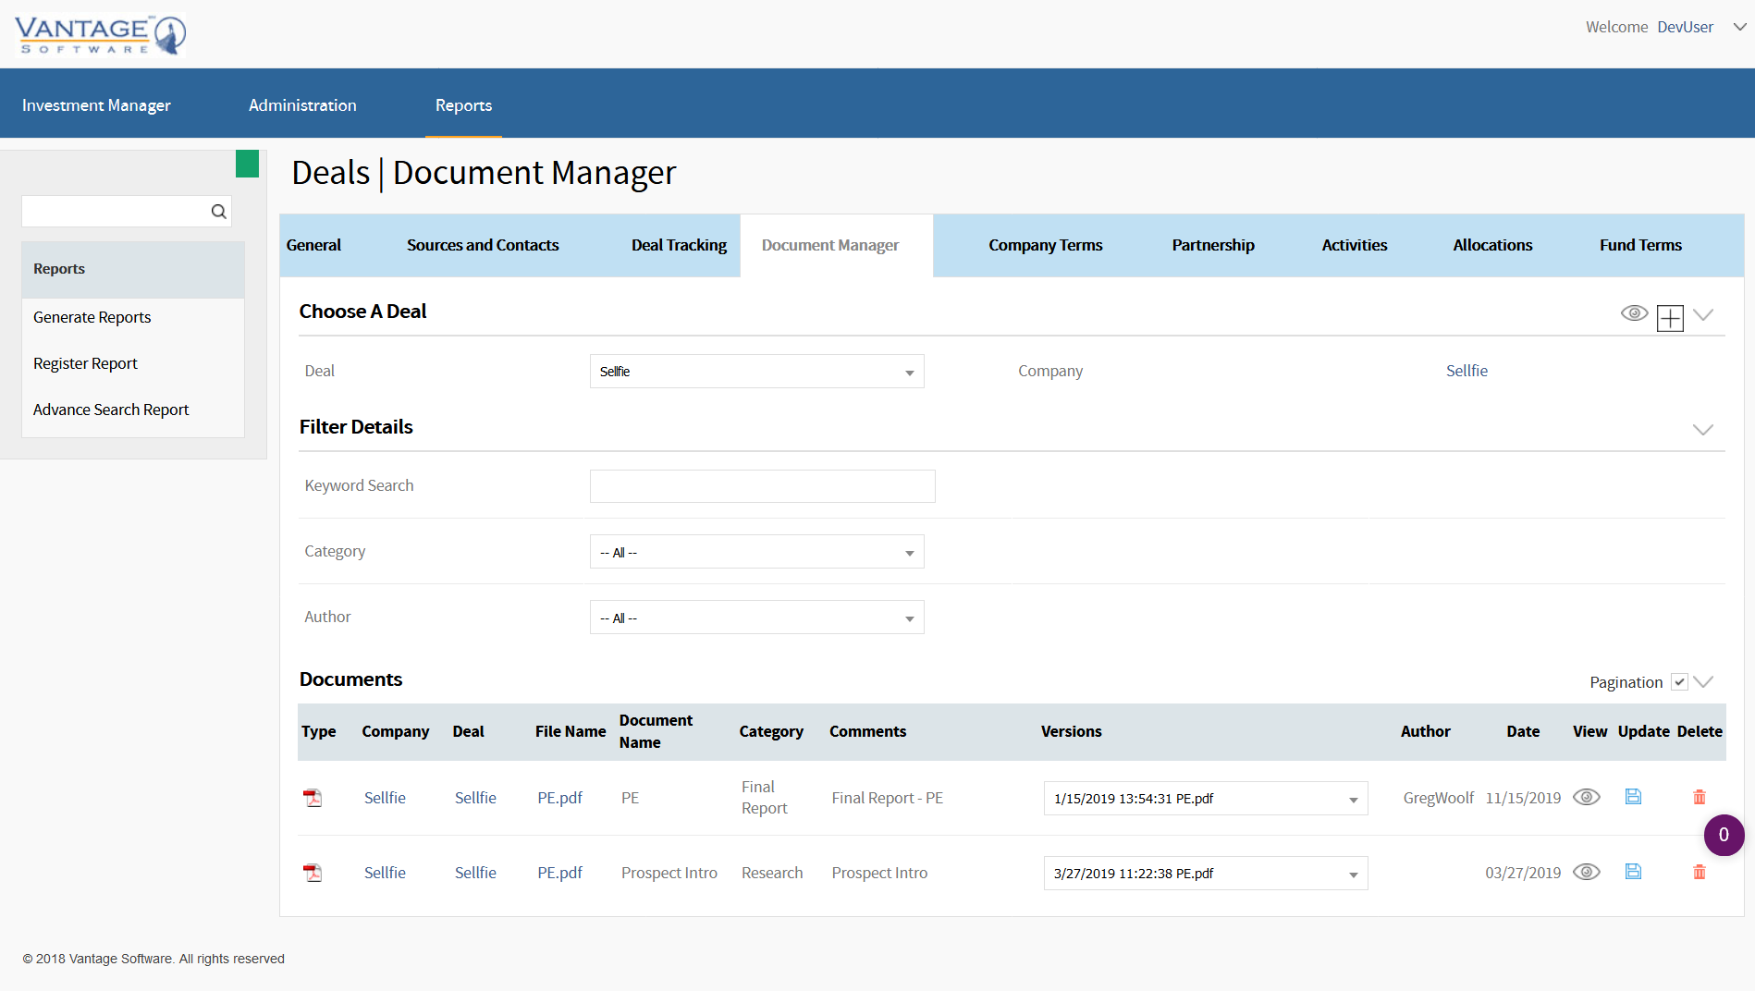This screenshot has width=1755, height=991.
Task: Click the DevUser username link
Action: (x=1685, y=27)
